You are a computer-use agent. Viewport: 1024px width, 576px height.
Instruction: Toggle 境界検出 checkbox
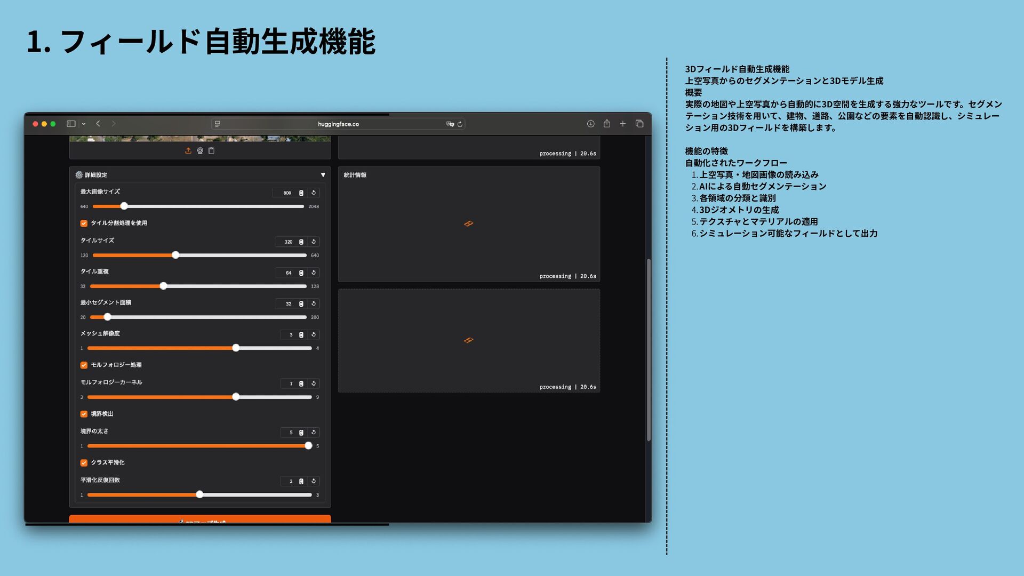click(x=84, y=414)
